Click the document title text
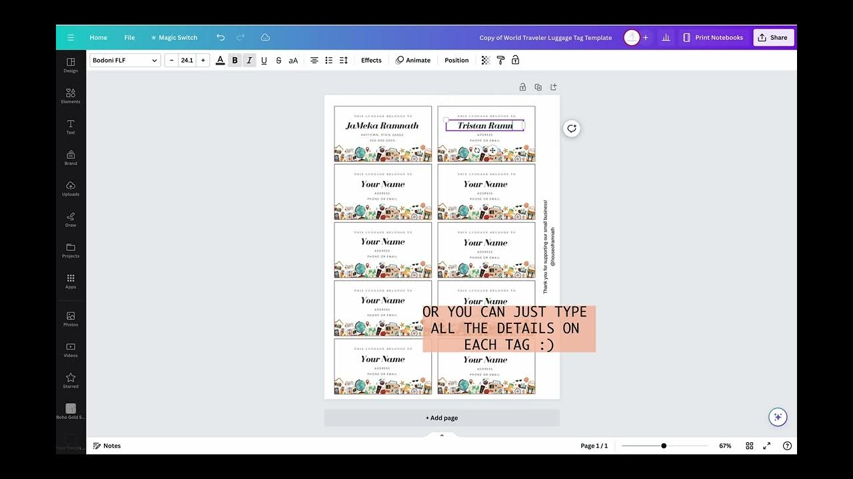 [x=546, y=38]
